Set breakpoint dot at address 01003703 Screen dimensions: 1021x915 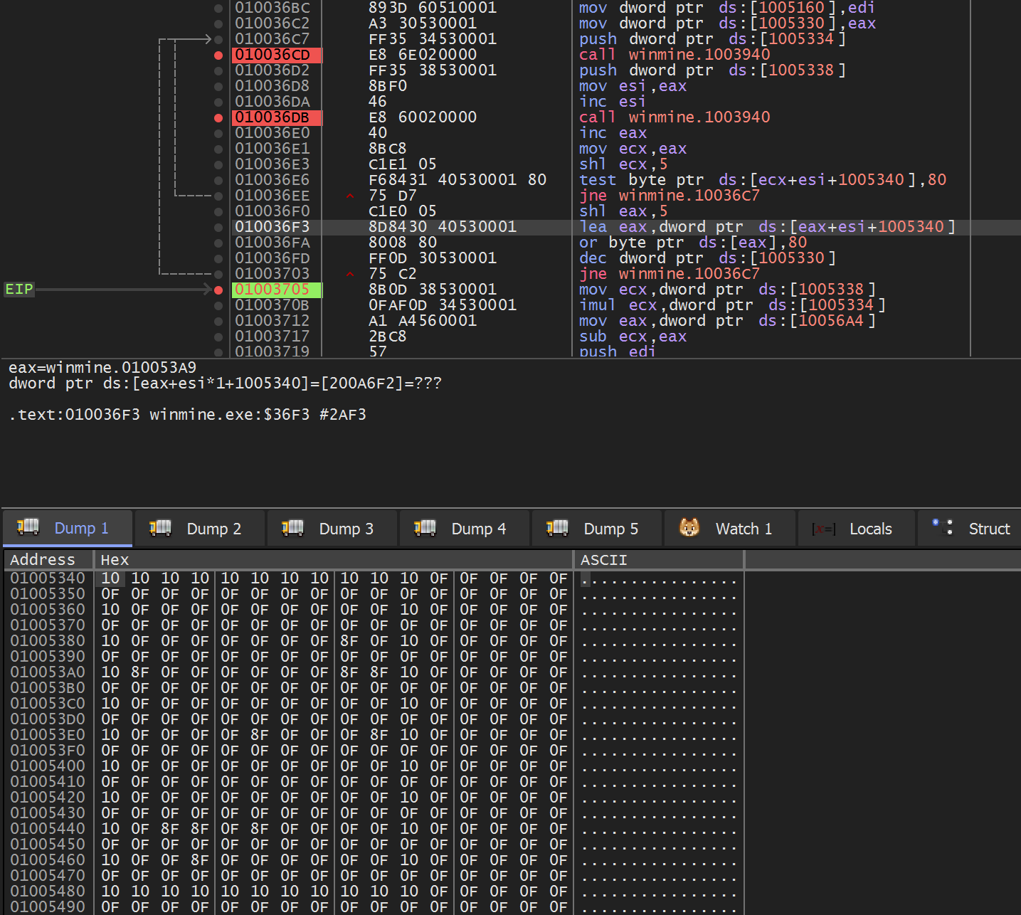[218, 275]
